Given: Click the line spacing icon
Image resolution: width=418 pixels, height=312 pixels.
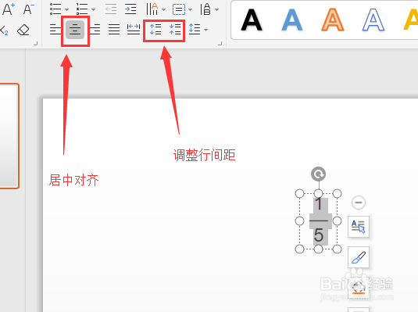Looking at the screenshot, I should pyautogui.click(x=195, y=29).
